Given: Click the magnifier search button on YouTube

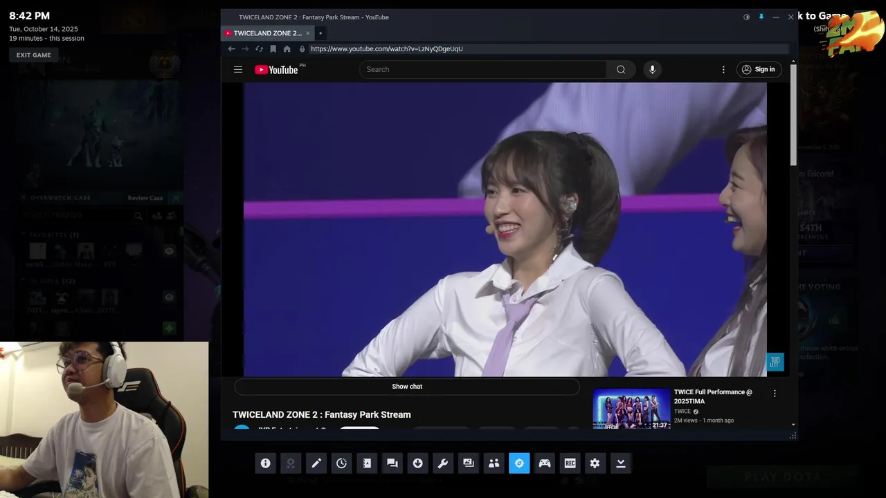Looking at the screenshot, I should [x=621, y=69].
